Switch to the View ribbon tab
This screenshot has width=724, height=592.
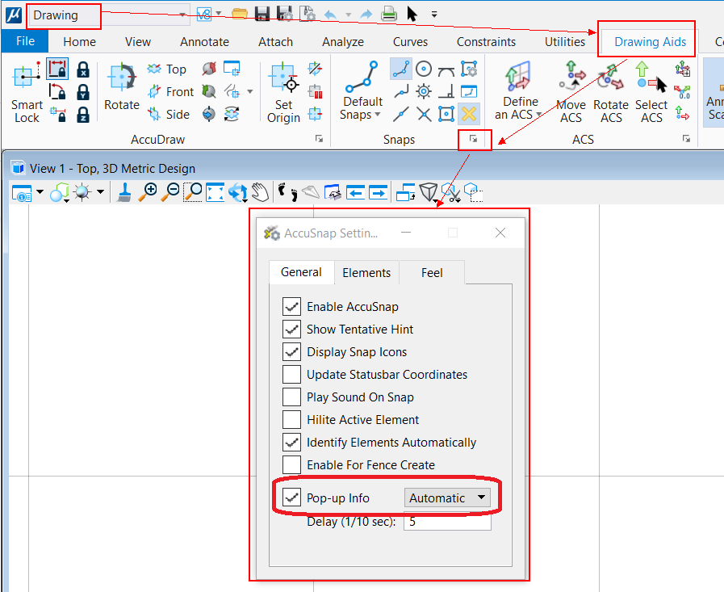(x=137, y=41)
